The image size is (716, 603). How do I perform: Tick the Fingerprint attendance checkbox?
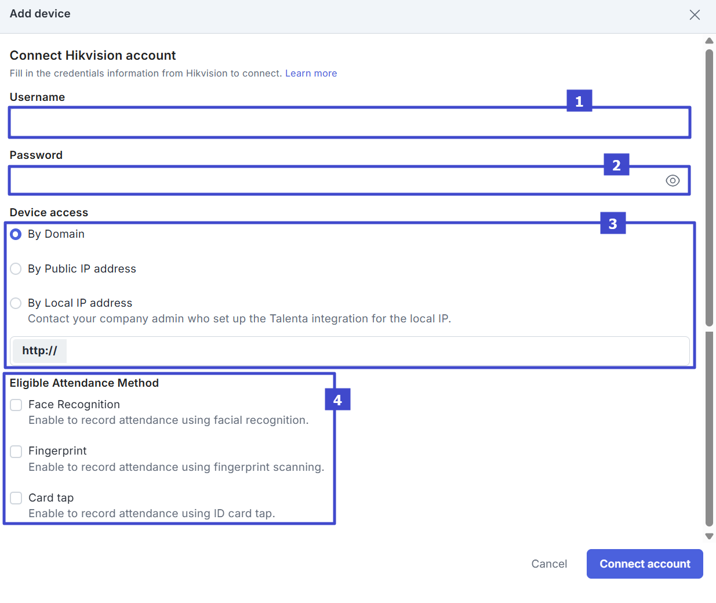pyautogui.click(x=16, y=452)
